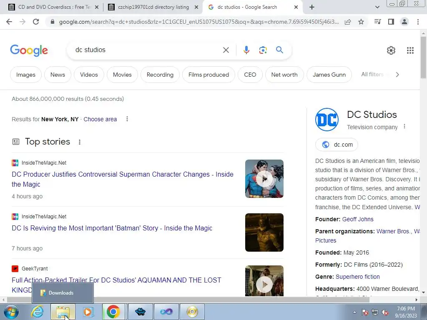Switch to CD and DVD Coverdiscs tab

click(x=54, y=7)
